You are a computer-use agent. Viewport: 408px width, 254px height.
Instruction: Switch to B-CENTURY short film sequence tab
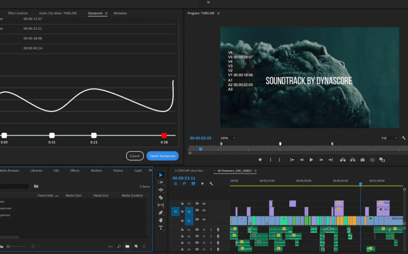click(189, 171)
